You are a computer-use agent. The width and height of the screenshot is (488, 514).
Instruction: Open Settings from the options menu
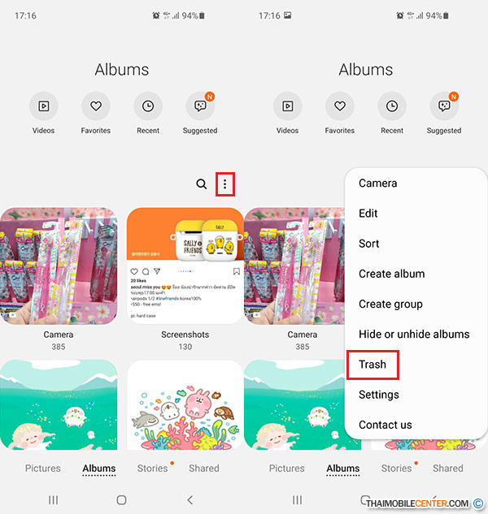point(379,395)
